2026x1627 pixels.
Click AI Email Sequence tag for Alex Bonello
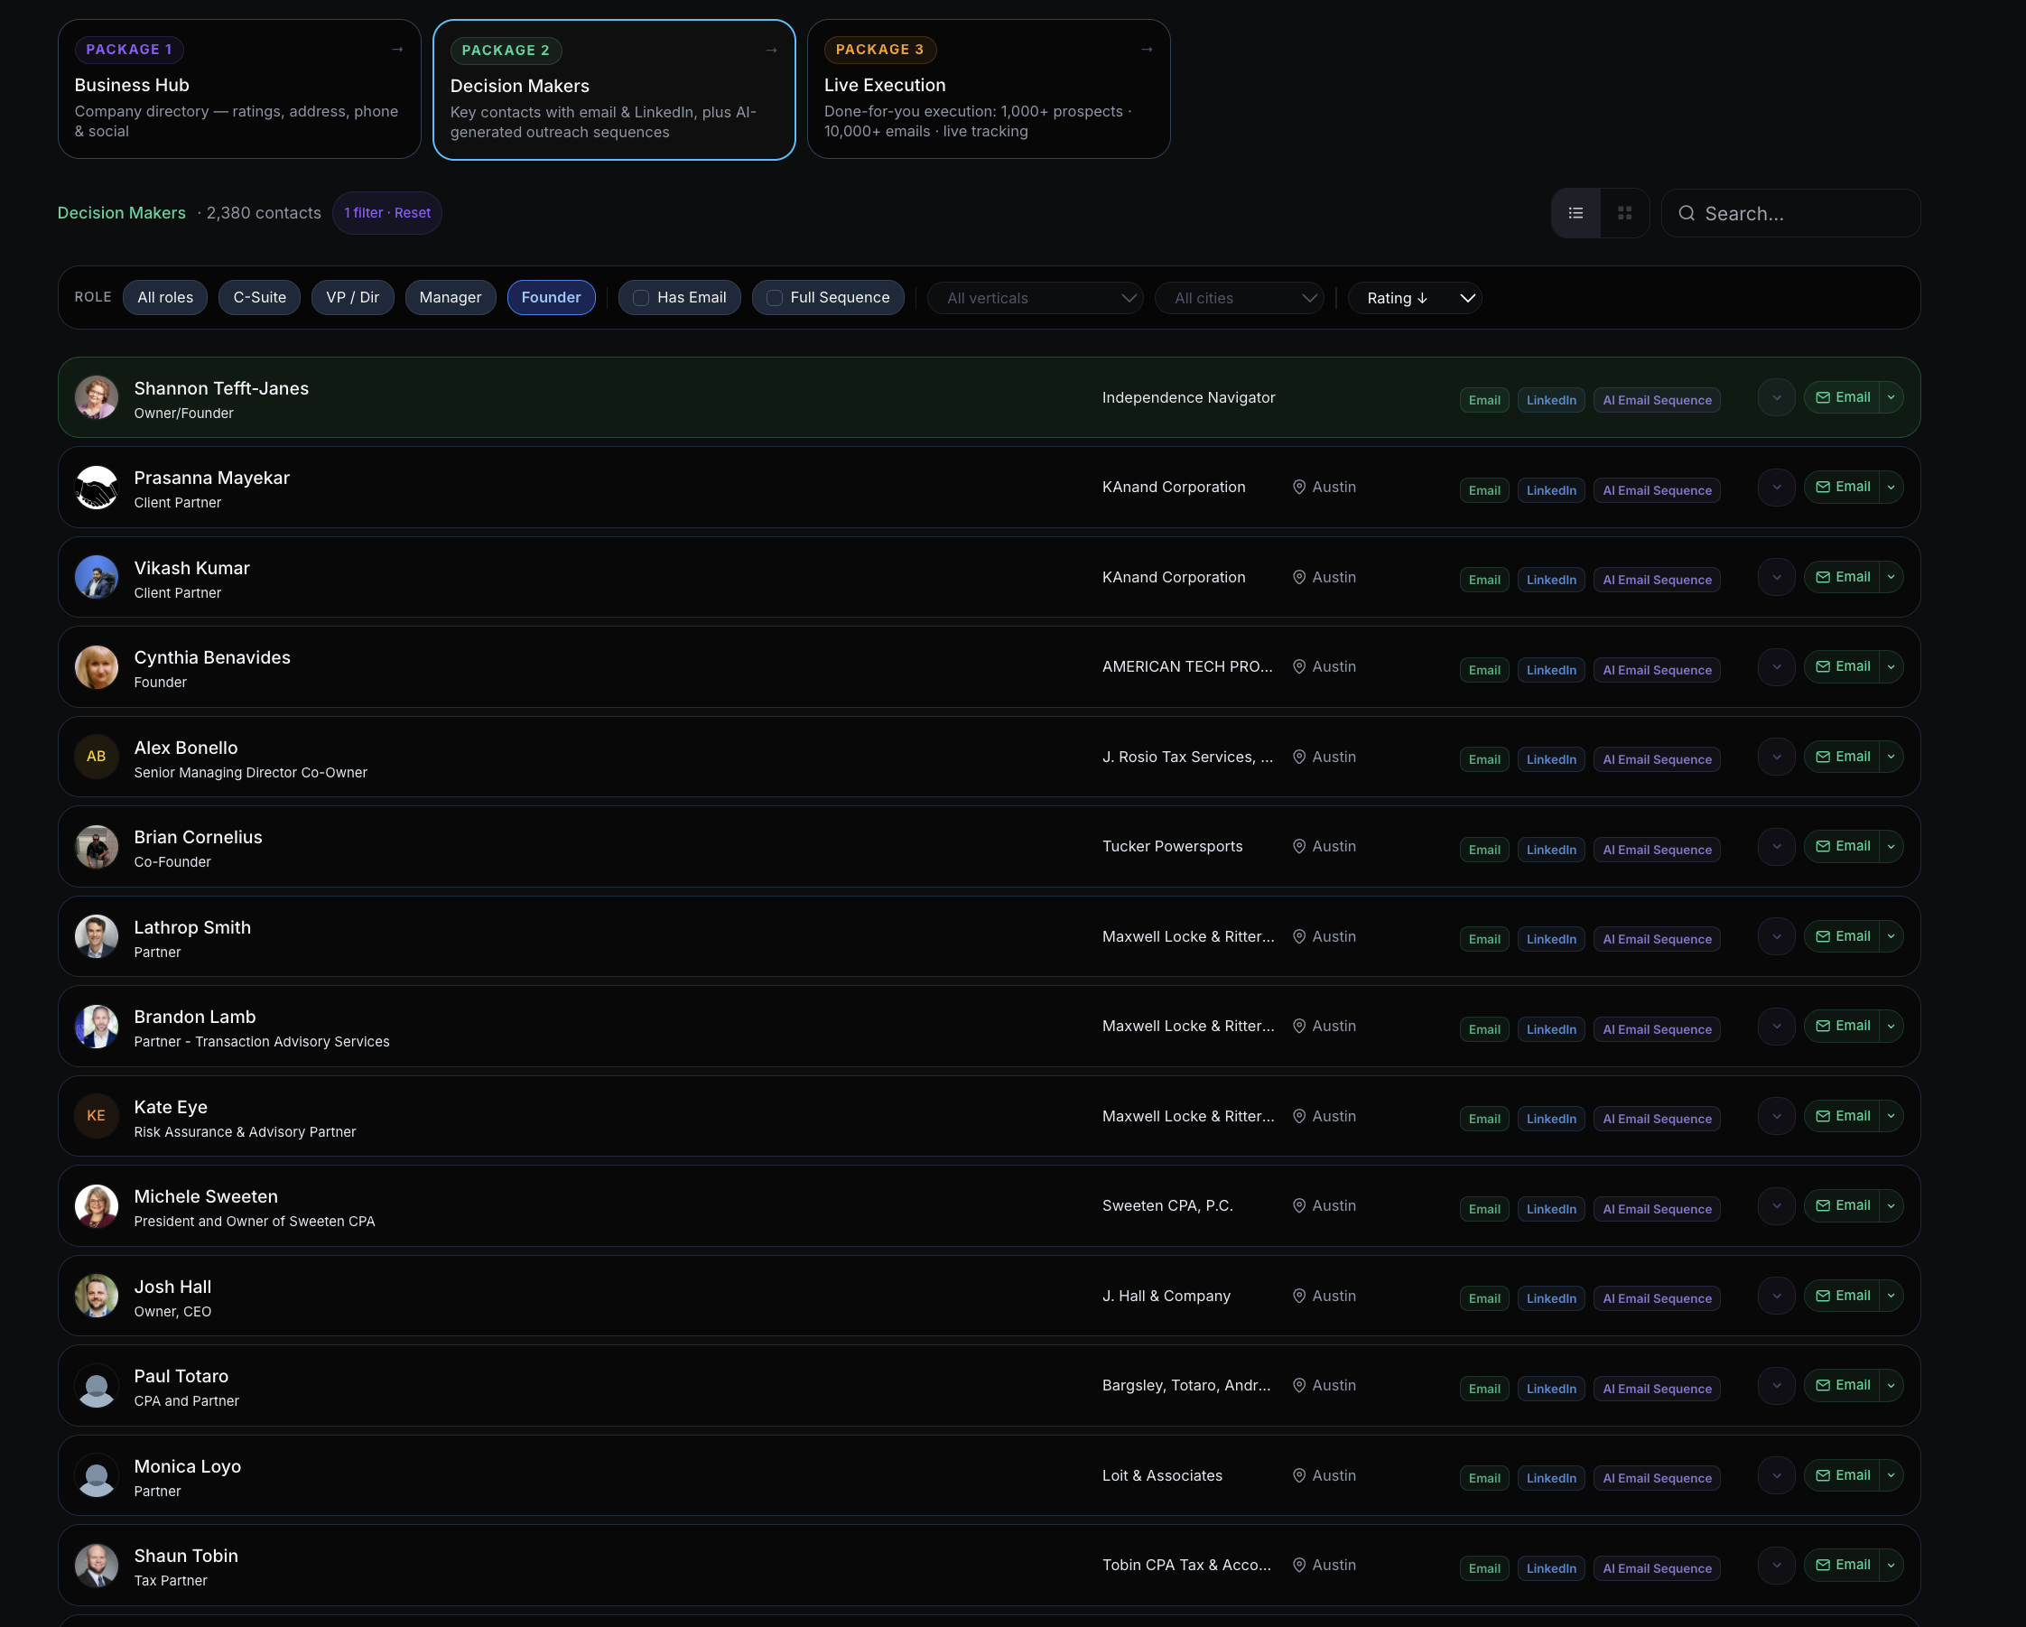point(1657,759)
